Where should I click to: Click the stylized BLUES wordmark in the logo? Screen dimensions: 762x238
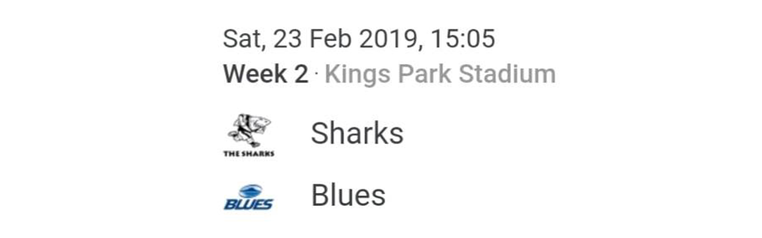[x=249, y=204]
